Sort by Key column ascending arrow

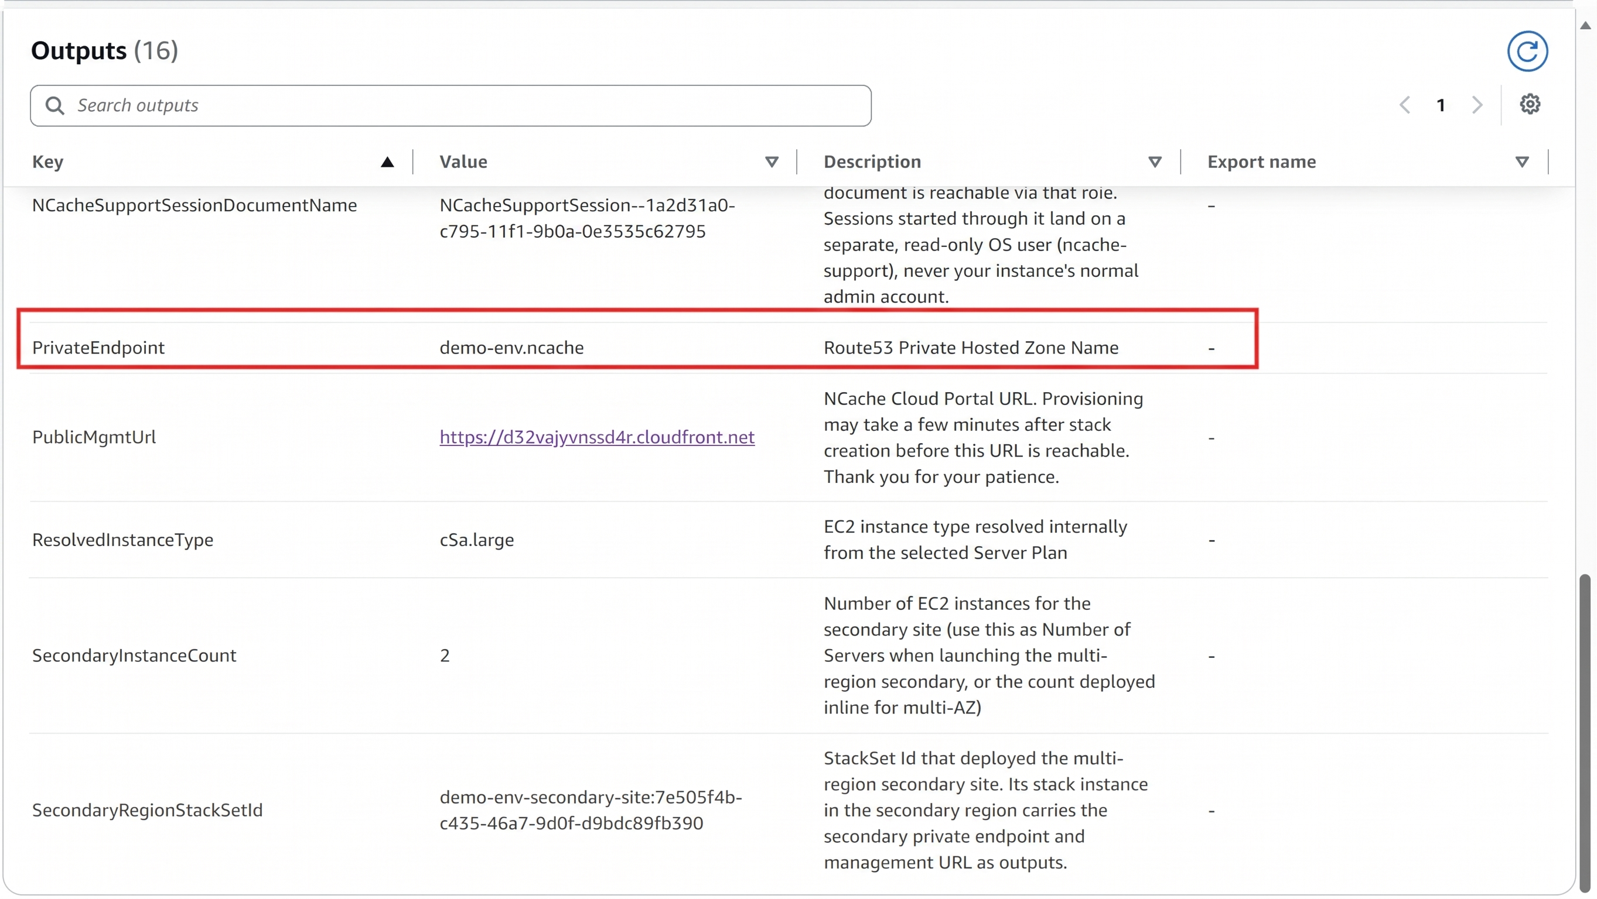point(387,162)
